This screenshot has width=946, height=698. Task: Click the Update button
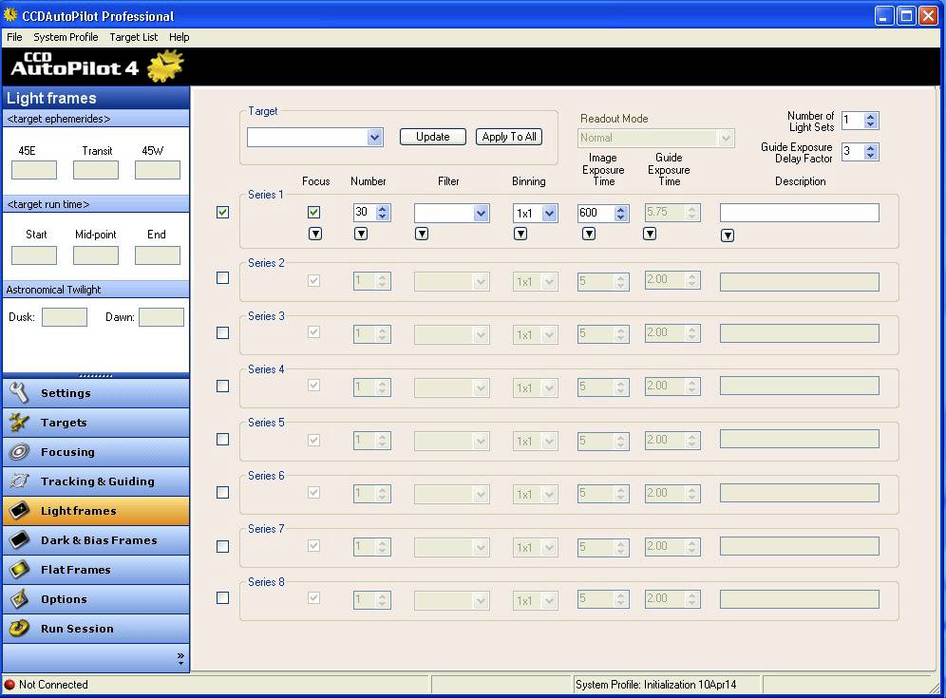point(432,136)
